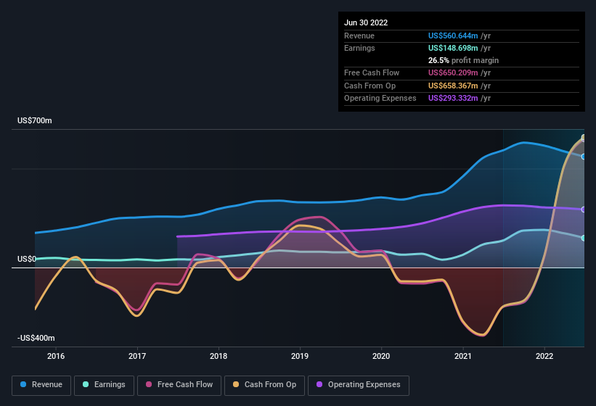Click the purple dot beside Operating Expenses legend
596x406 pixels.
coord(319,385)
